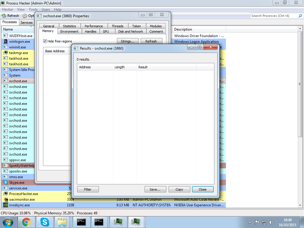
Task: Open Skype from the taskbar
Action: pos(45,222)
